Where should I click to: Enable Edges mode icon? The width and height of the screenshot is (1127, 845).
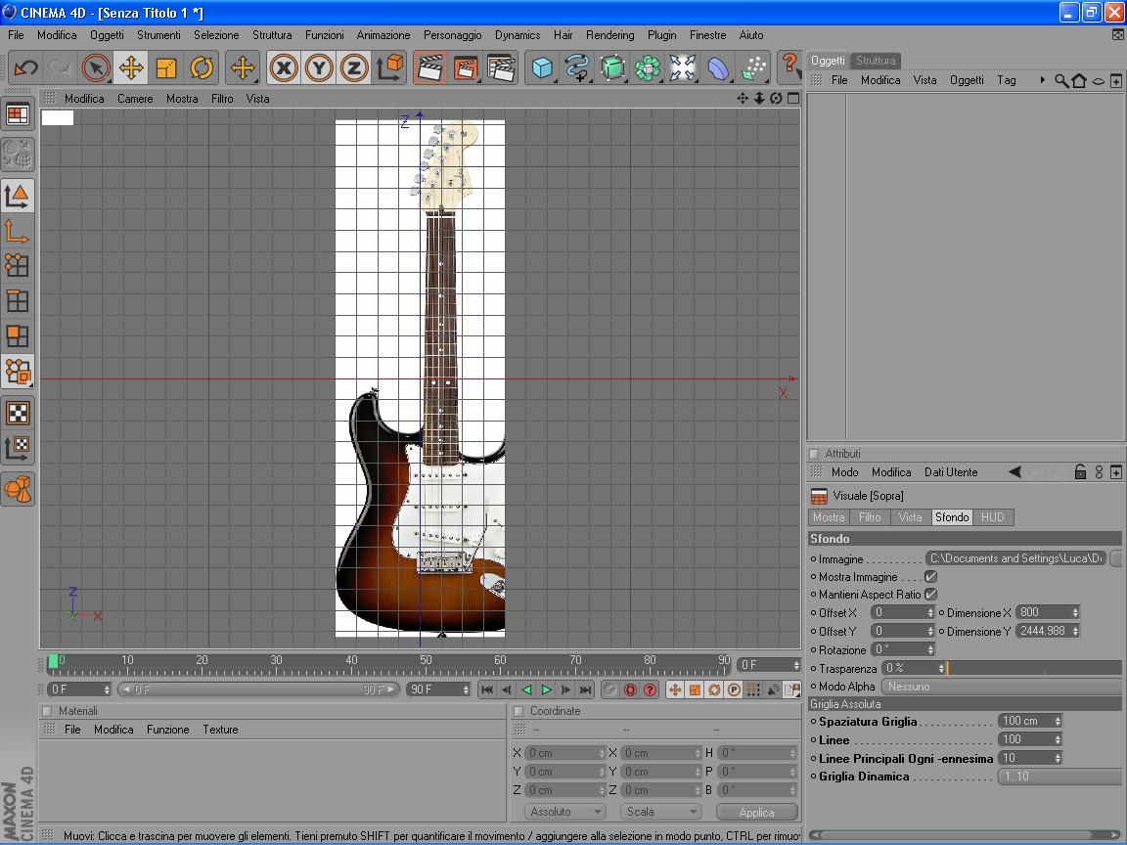pyautogui.click(x=18, y=301)
